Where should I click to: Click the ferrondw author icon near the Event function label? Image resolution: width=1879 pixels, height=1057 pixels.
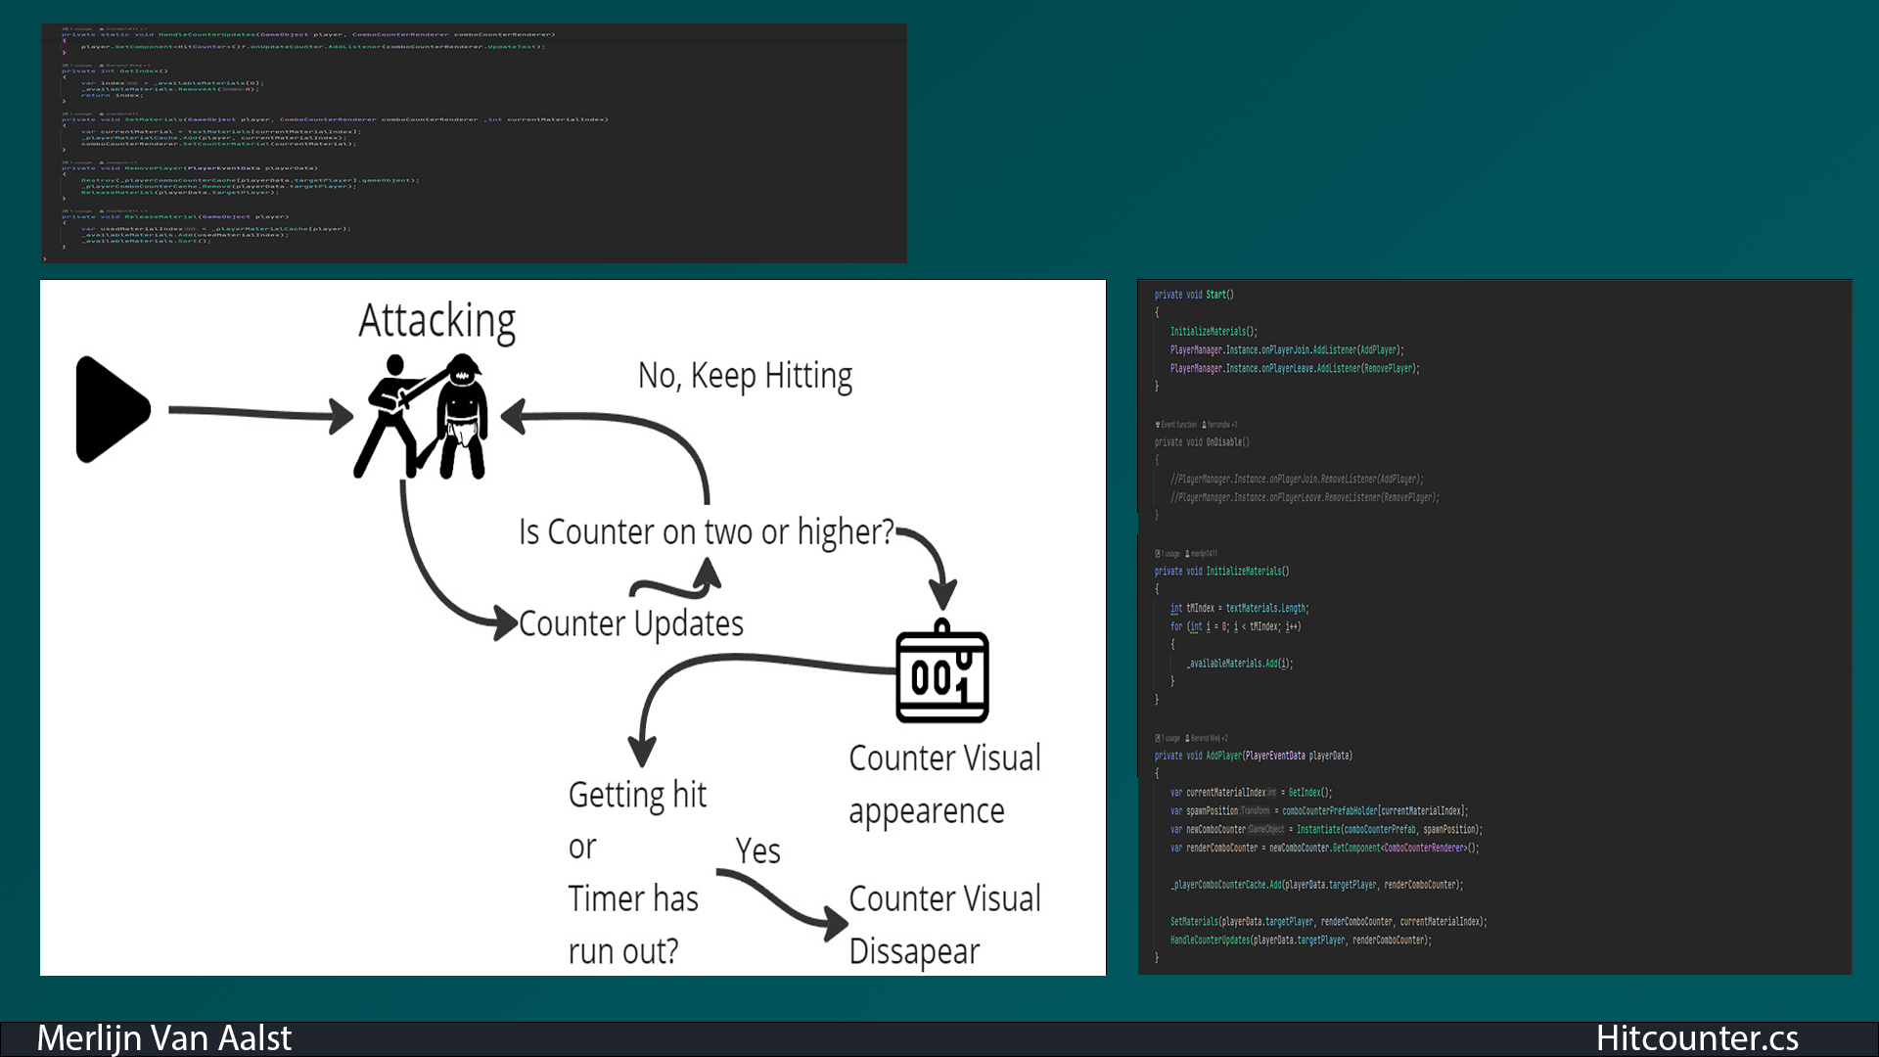click(x=1203, y=425)
